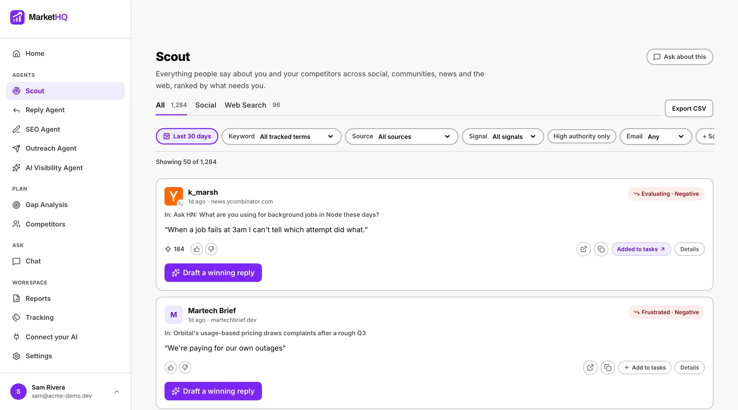Expand the Sam Rivera account menu
Image resolution: width=738 pixels, height=410 pixels.
click(x=65, y=392)
